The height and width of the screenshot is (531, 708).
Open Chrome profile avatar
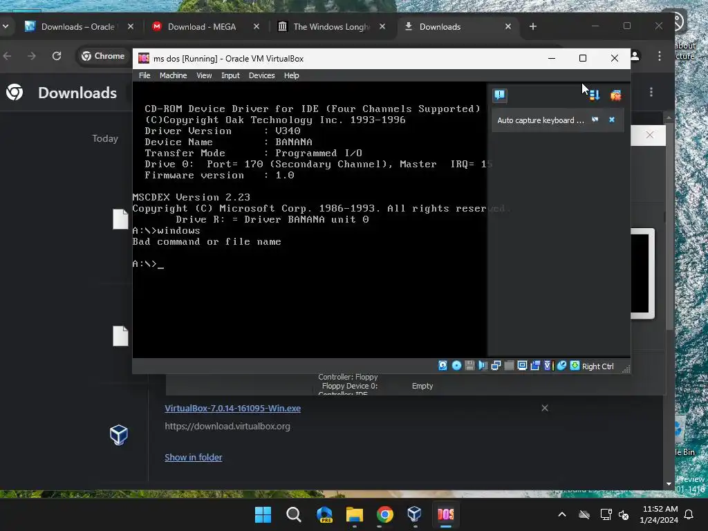click(x=635, y=56)
